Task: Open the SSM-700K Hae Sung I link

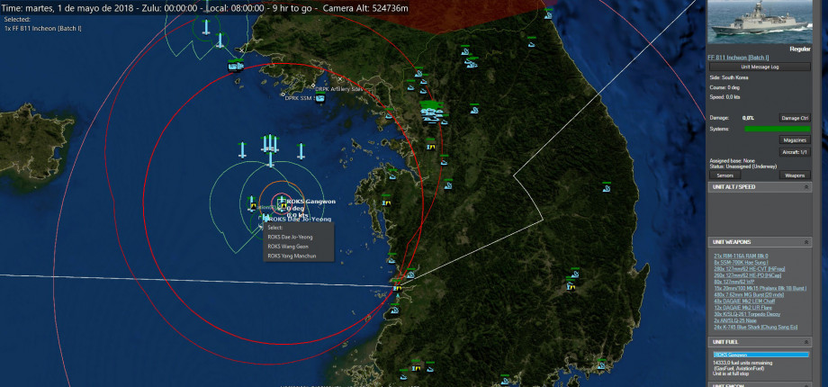Action: tap(741, 263)
